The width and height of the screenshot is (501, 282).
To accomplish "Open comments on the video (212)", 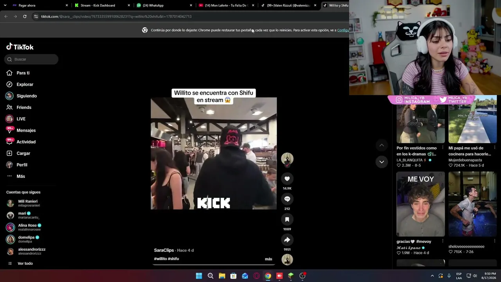I will coord(287,199).
